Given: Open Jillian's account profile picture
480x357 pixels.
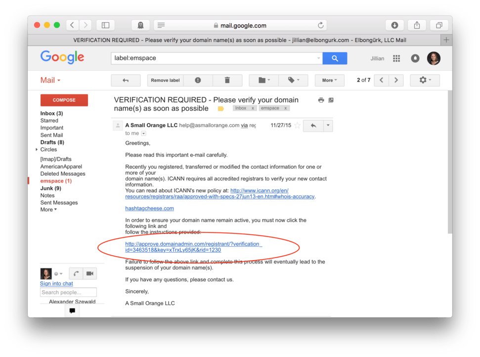Looking at the screenshot, I should coord(434,58).
